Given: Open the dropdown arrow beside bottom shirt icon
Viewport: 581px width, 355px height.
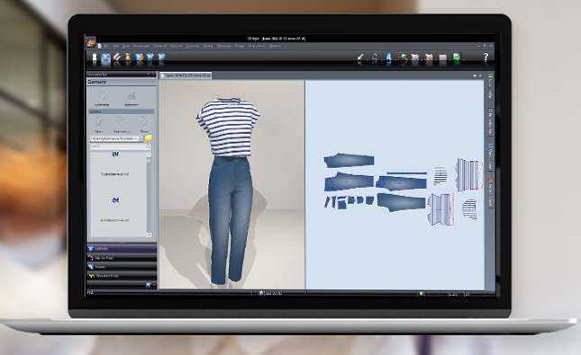Looking at the screenshot, I should click(x=154, y=285).
